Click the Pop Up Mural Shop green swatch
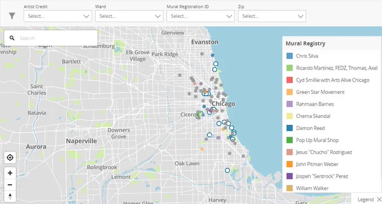 pos(289,140)
